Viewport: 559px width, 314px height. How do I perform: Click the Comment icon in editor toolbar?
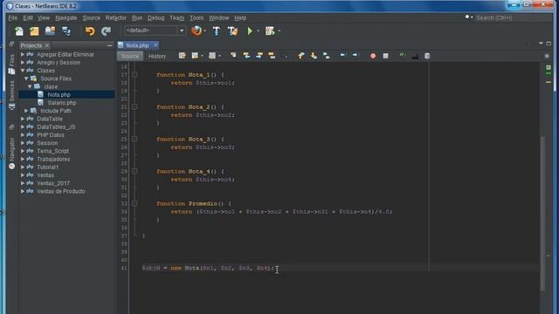click(402, 55)
